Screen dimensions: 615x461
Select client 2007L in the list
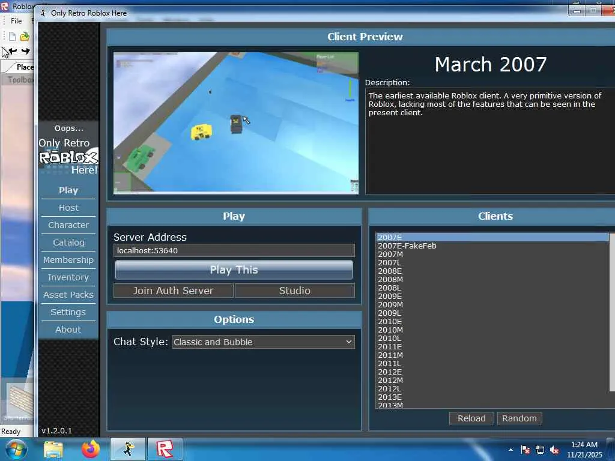[492, 263]
